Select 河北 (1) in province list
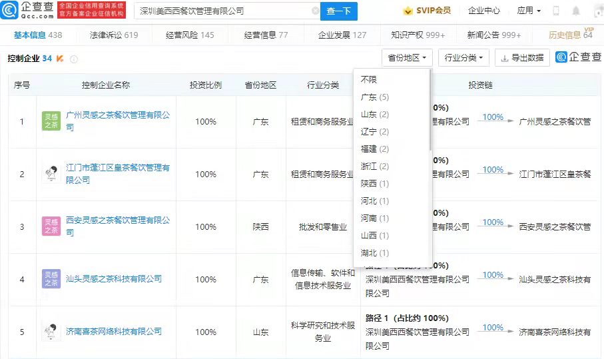This screenshot has width=604, height=359. click(x=391, y=201)
